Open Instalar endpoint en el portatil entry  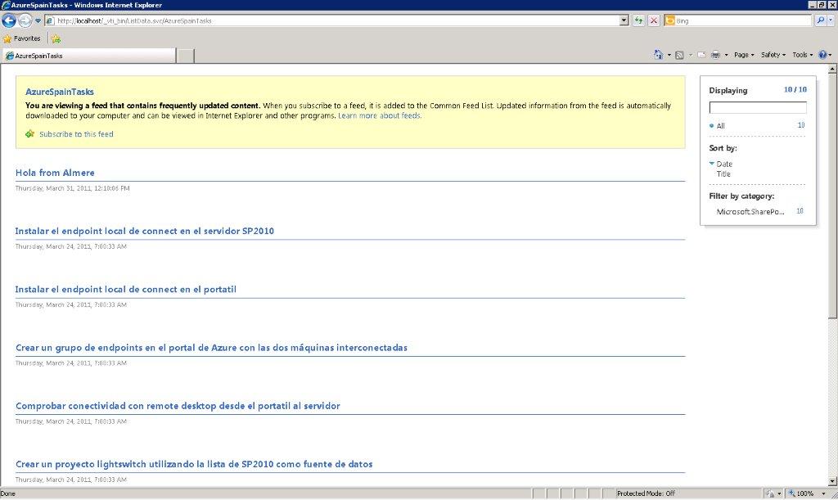click(125, 289)
